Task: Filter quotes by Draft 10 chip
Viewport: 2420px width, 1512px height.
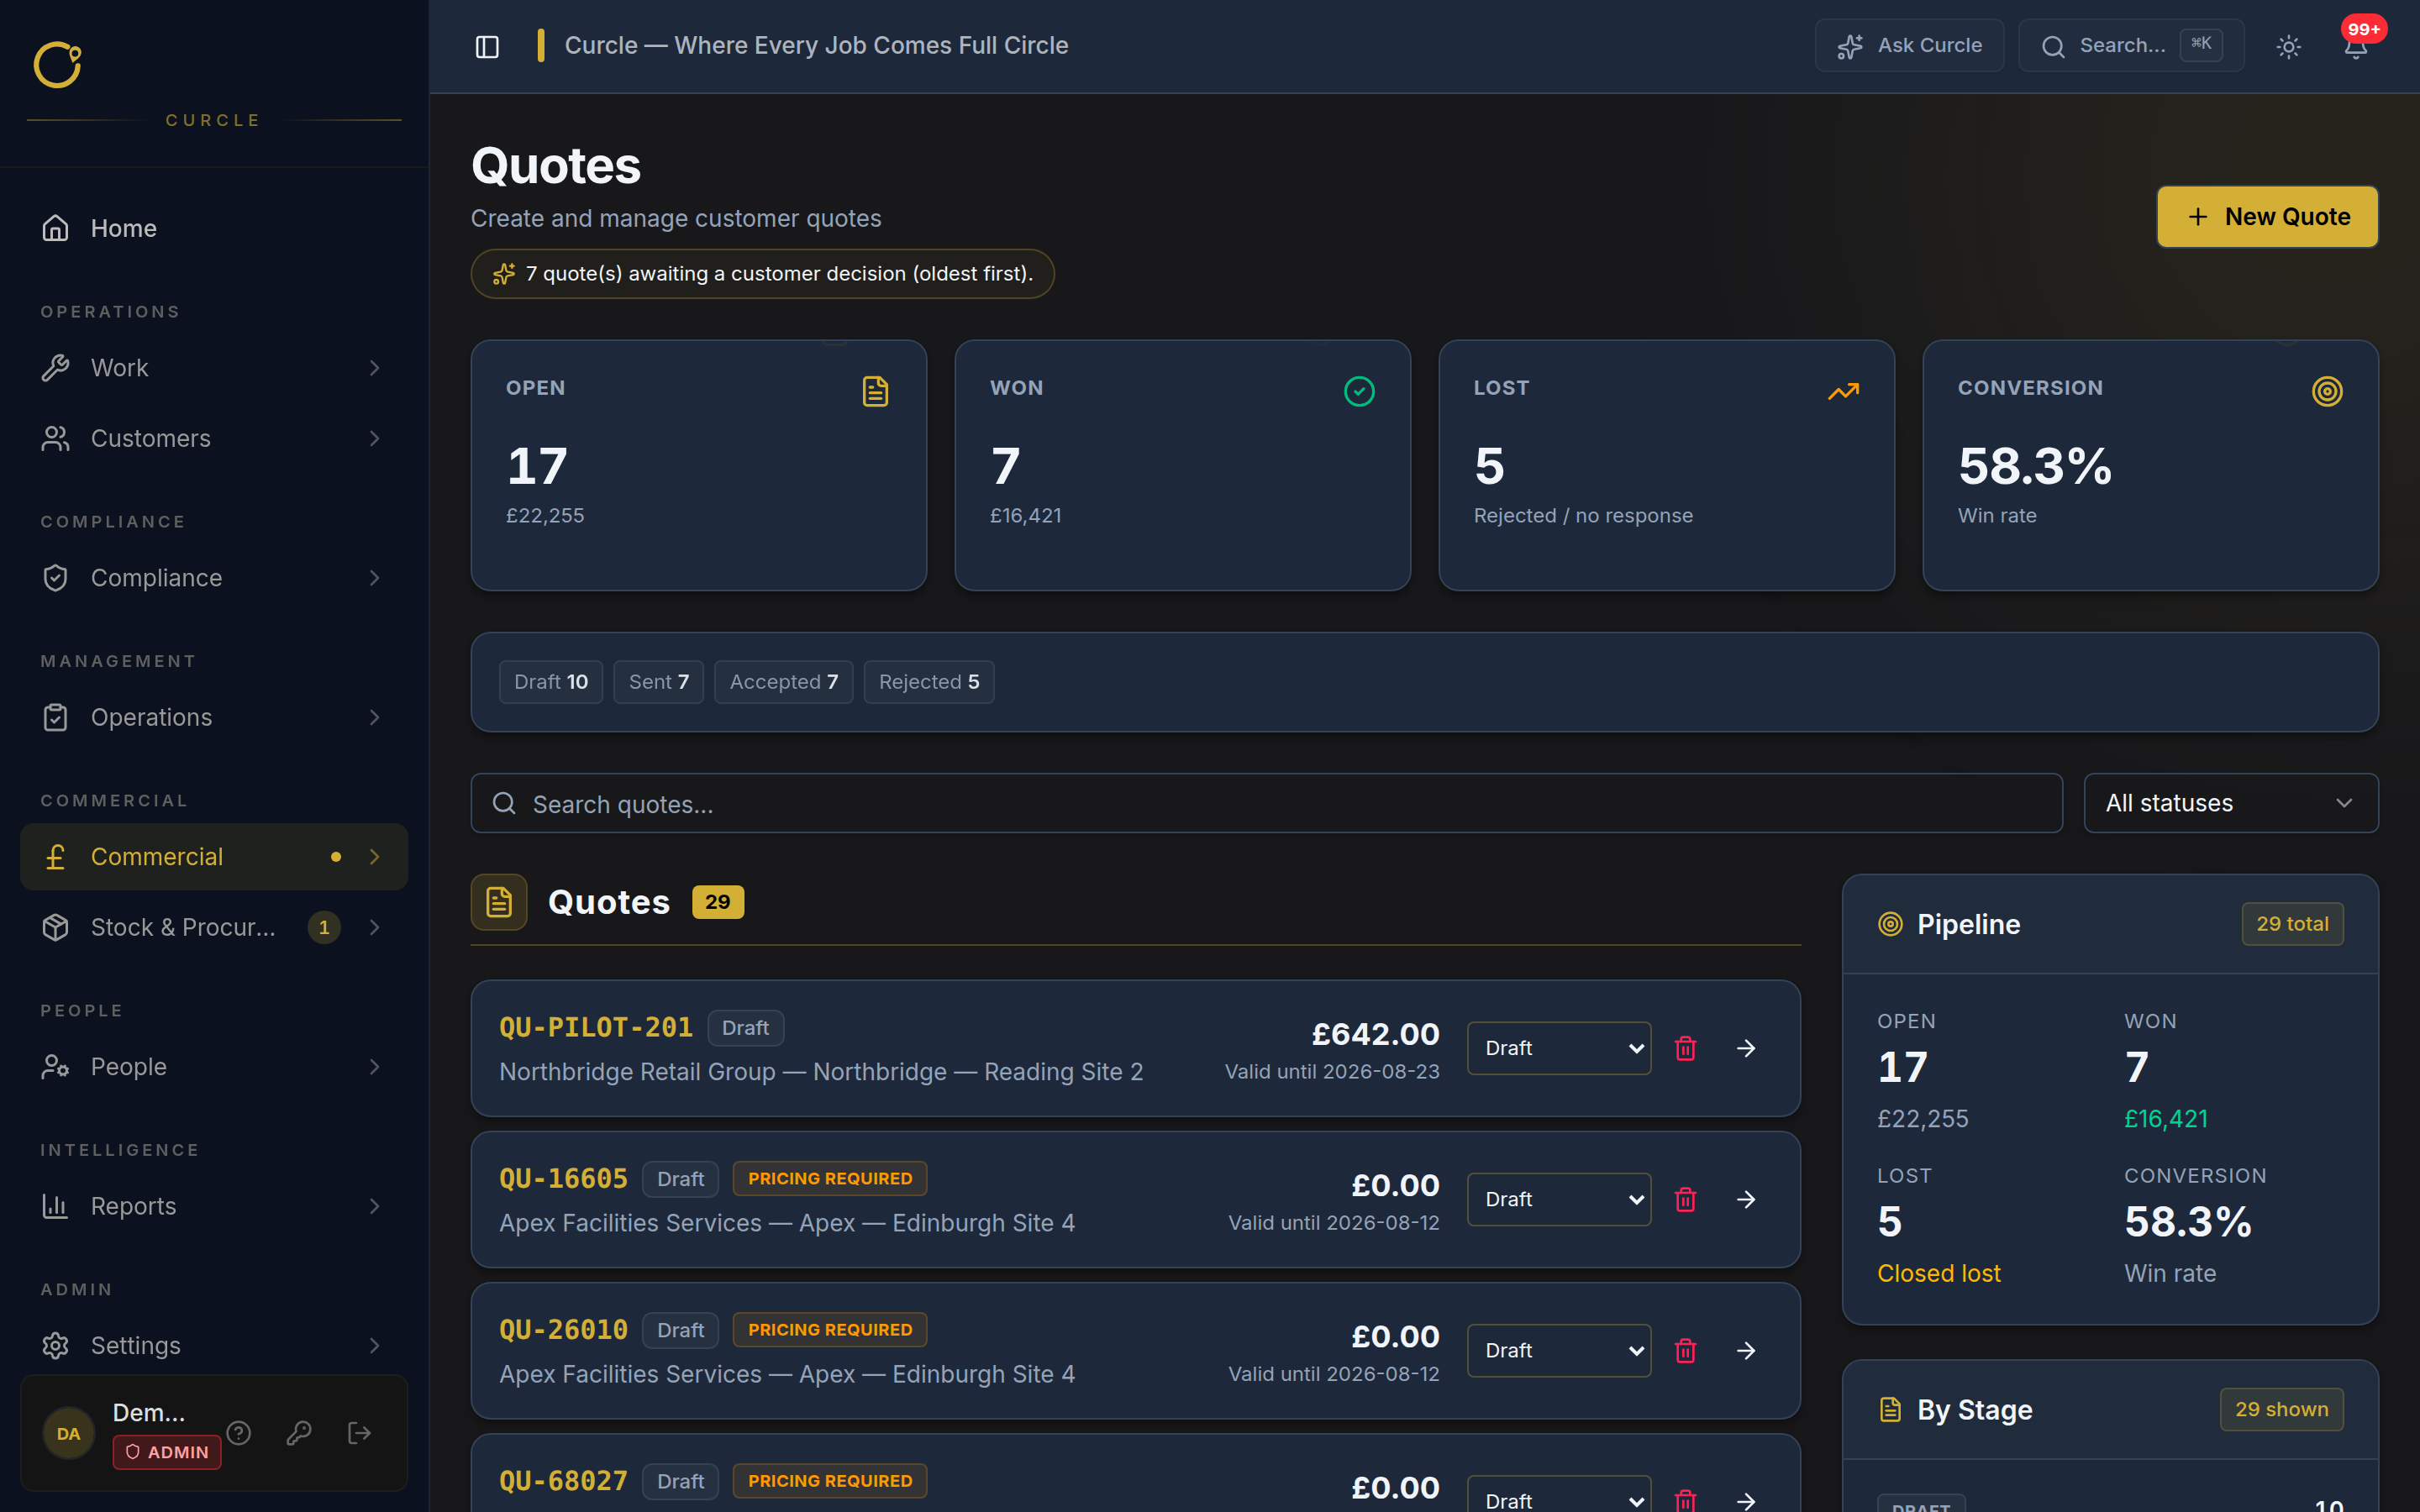Action: pos(551,682)
